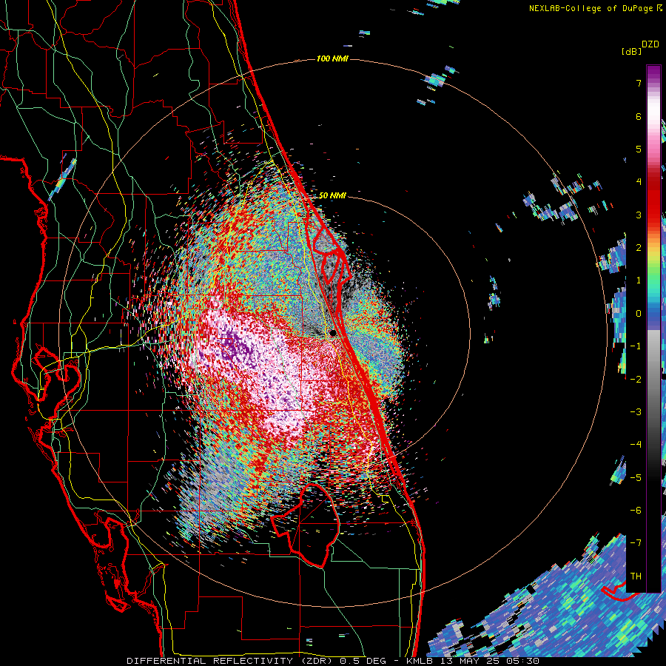Click the -7 value on the dB scale
Viewport: 666px width, 666px height.
[x=636, y=543]
